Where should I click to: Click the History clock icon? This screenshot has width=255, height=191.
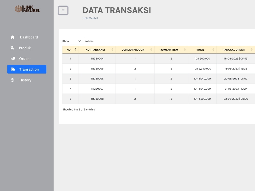[x=12, y=80]
